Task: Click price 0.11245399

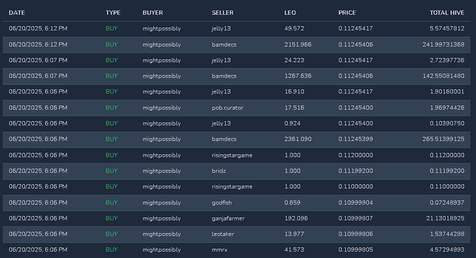Action: (356, 139)
